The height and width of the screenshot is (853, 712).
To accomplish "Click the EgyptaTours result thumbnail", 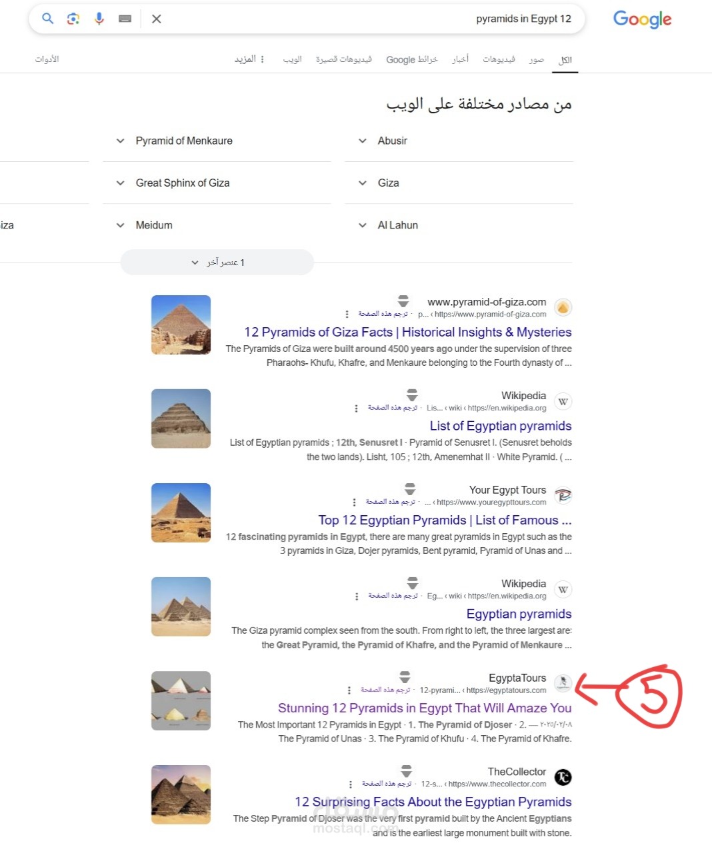I will tap(181, 700).
